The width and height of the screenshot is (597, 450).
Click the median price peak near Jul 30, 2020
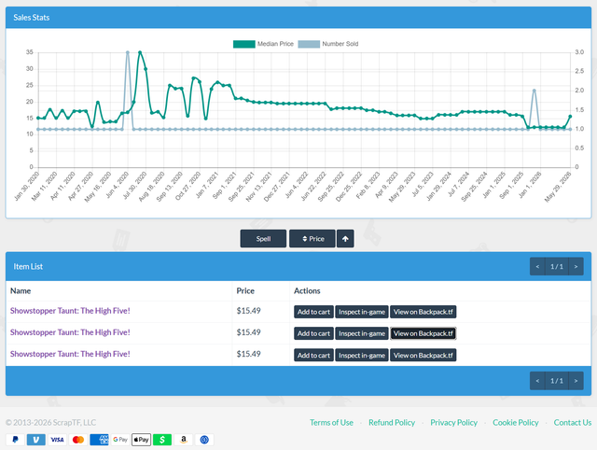coord(140,52)
